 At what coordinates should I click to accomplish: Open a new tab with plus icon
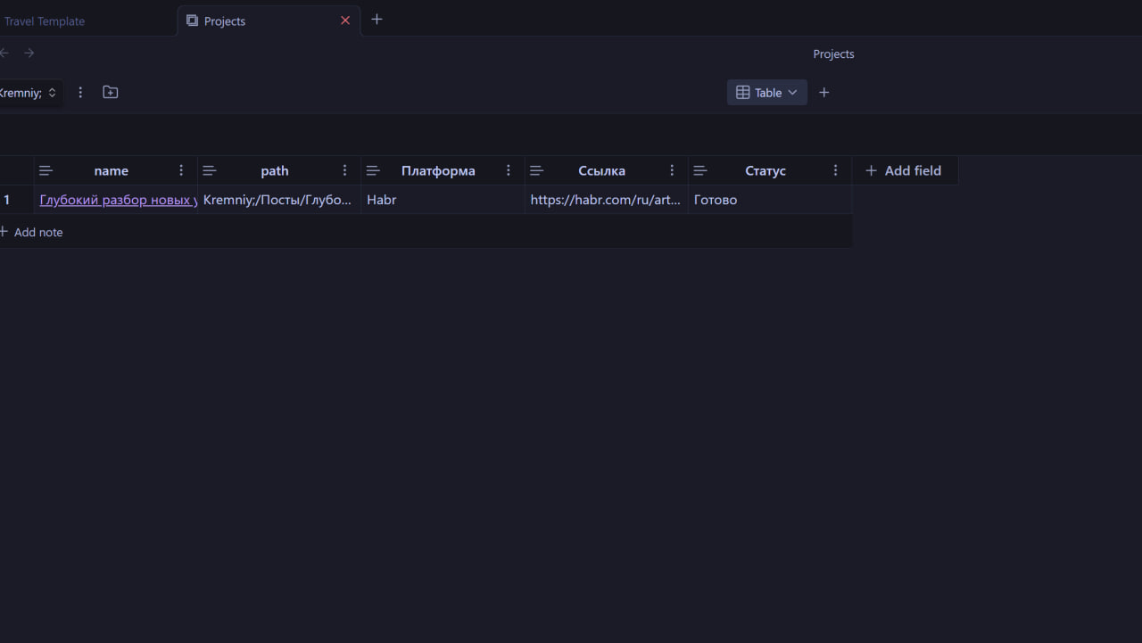click(377, 20)
